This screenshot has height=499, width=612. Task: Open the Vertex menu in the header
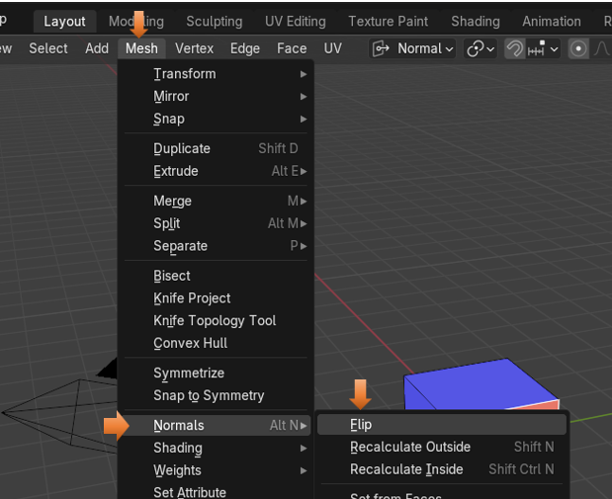(x=194, y=48)
